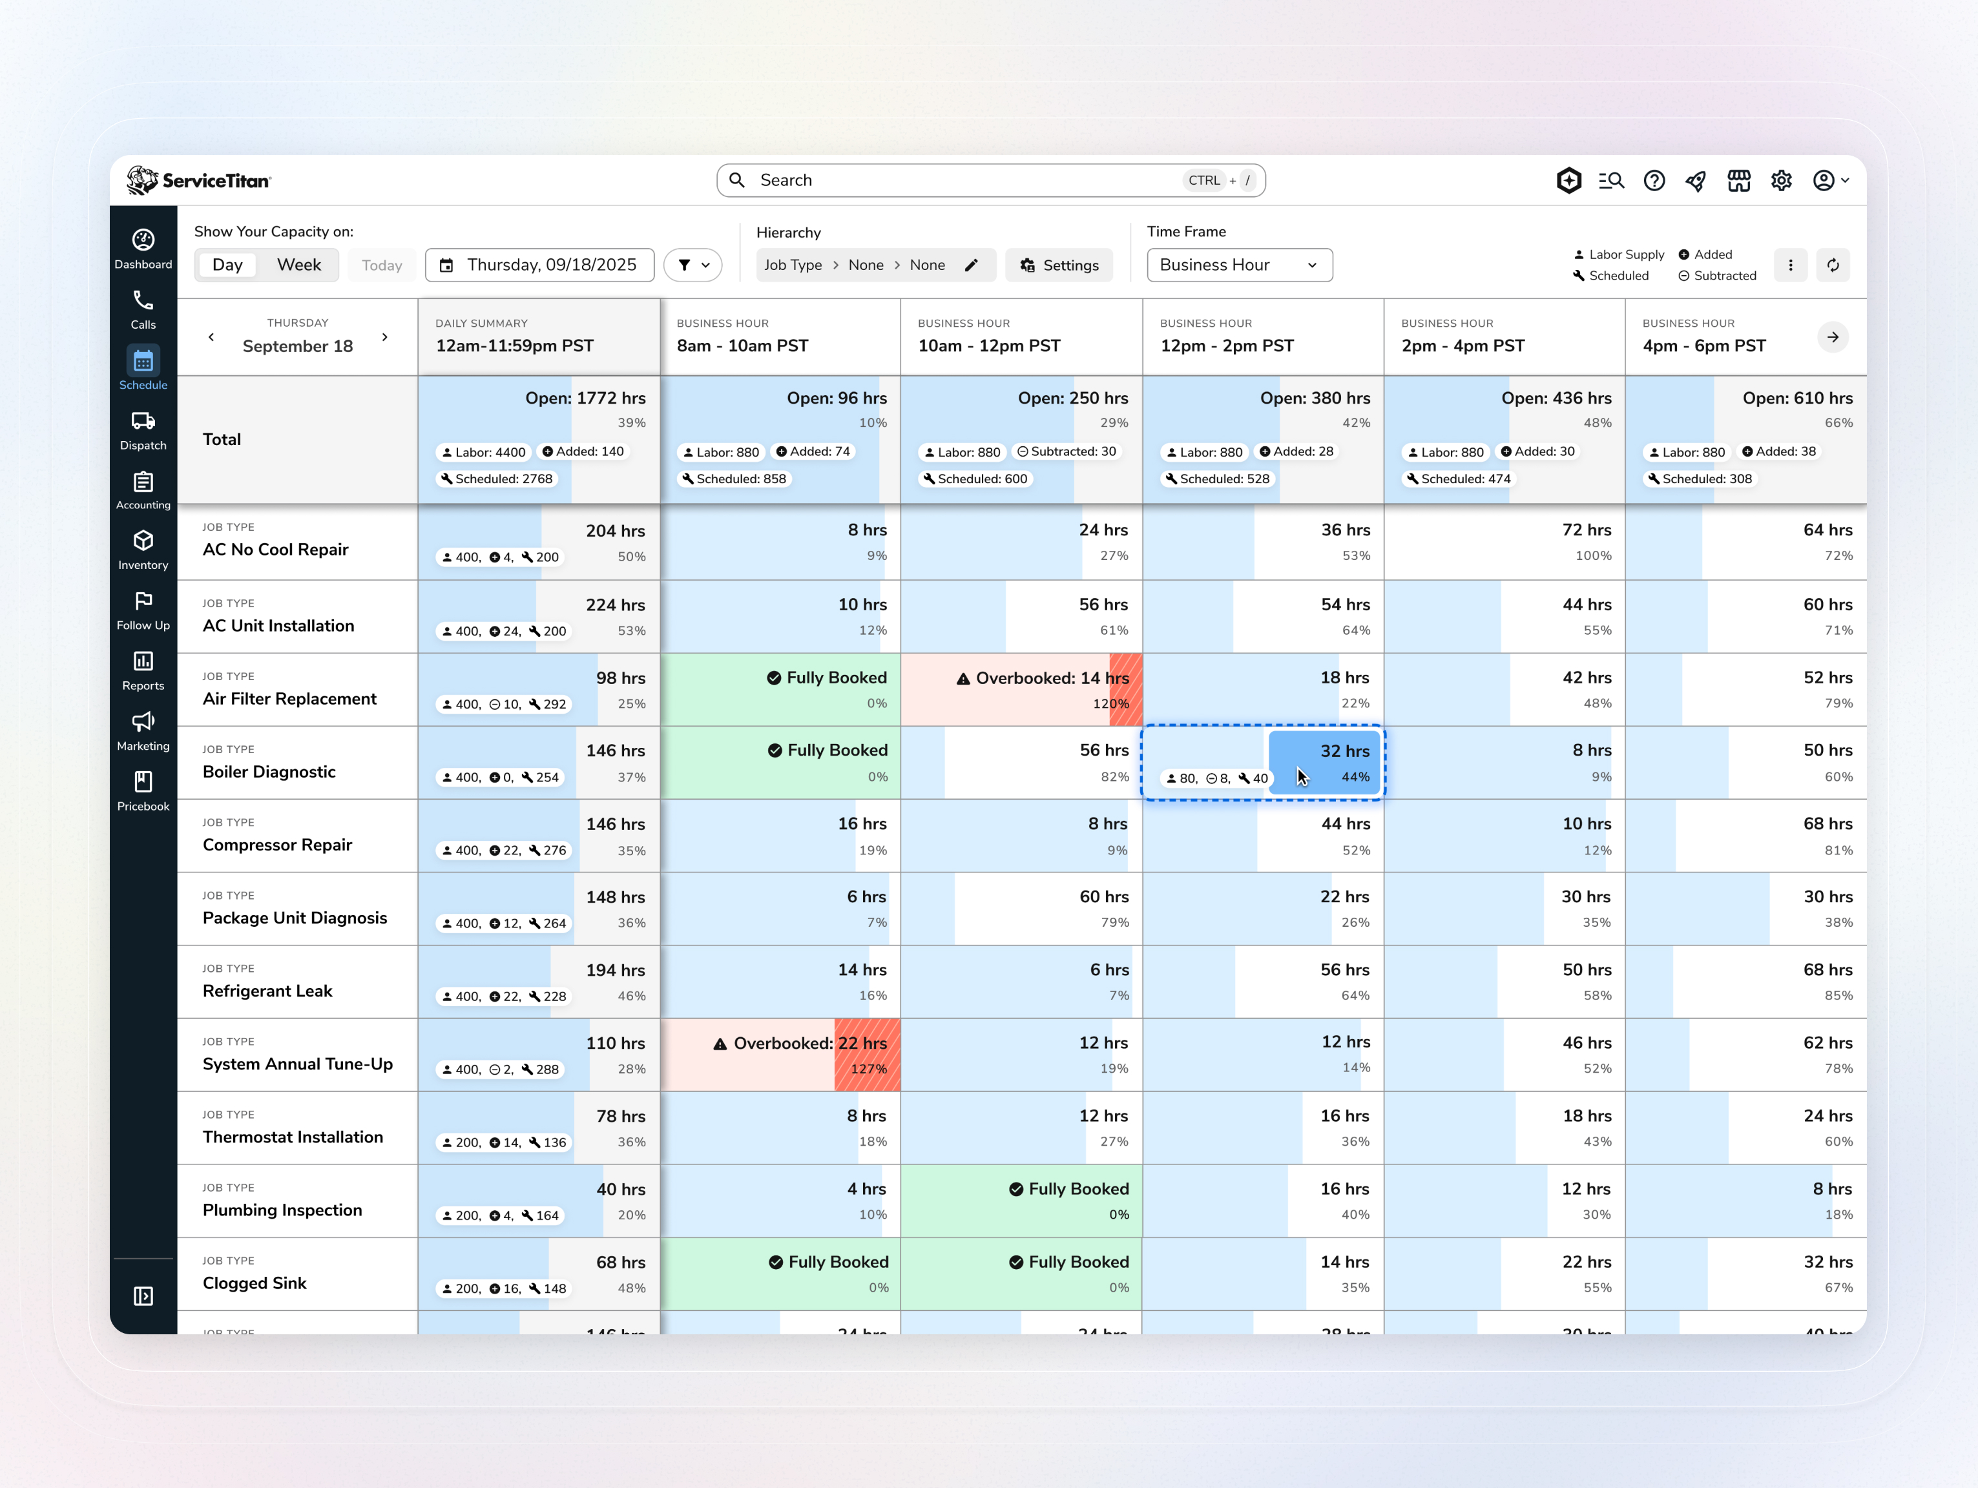Select the 8am - 10am PST column header
Screen dimensions: 1978x1488
[780, 337]
